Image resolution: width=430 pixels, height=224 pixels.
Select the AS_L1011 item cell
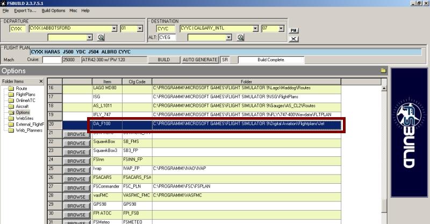(107, 107)
